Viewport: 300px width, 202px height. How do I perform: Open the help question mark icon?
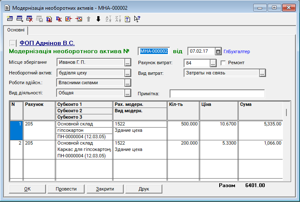click(127, 19)
